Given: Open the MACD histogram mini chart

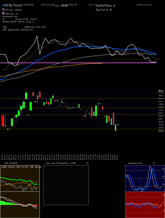Looking at the screenshot, I should pos(20,205).
